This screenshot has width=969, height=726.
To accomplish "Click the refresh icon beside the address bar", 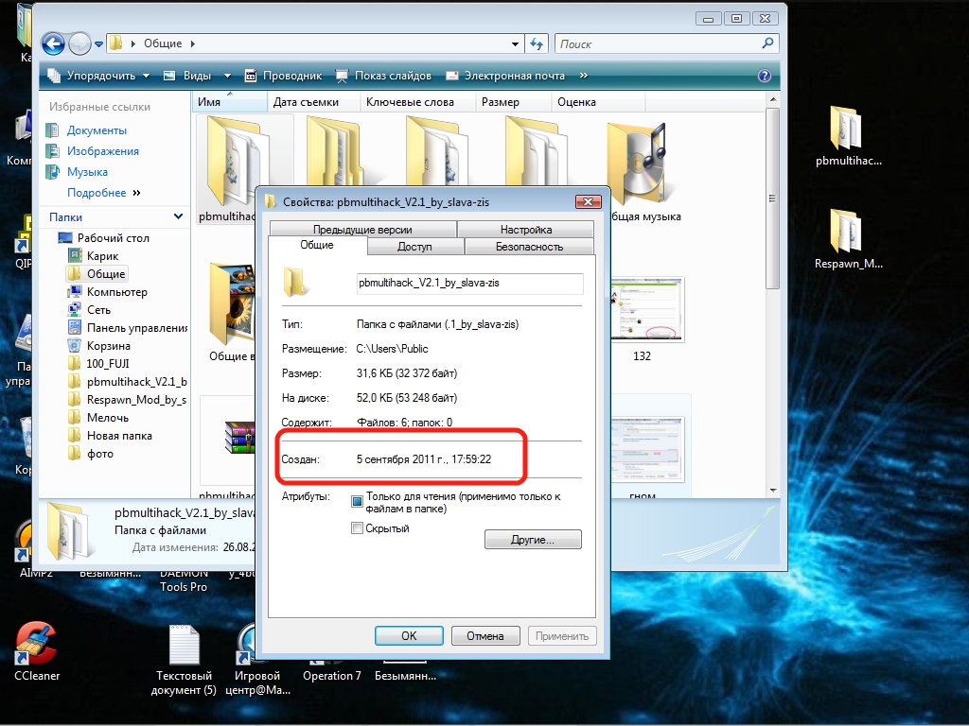I will (537, 43).
